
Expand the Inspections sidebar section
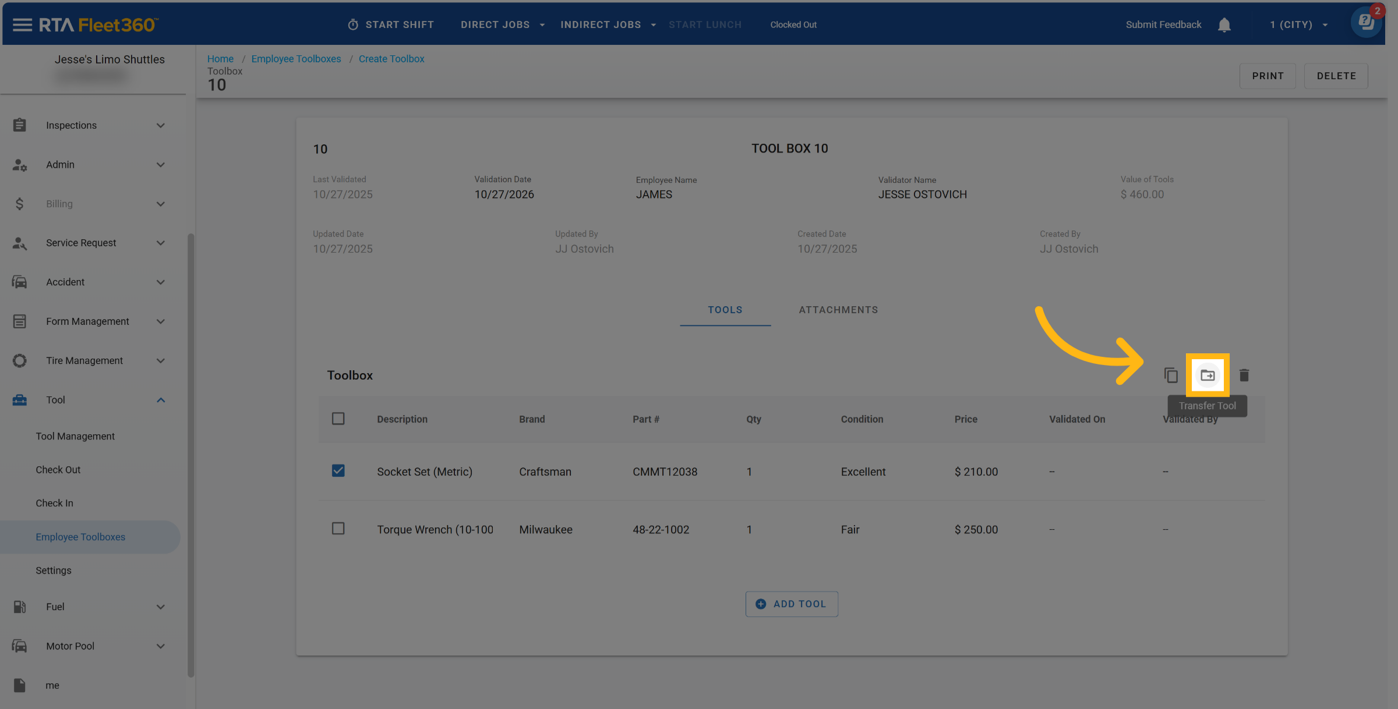click(160, 126)
